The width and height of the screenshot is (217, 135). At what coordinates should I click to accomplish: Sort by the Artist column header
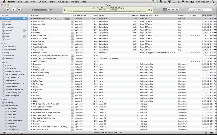tap(113, 16)
